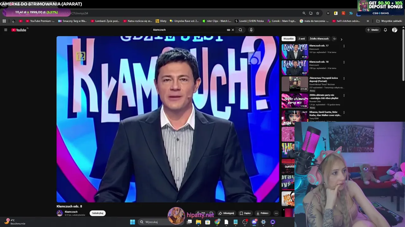Open YouTube notifications bell
This screenshot has width=405, height=227.
pyautogui.click(x=385, y=30)
